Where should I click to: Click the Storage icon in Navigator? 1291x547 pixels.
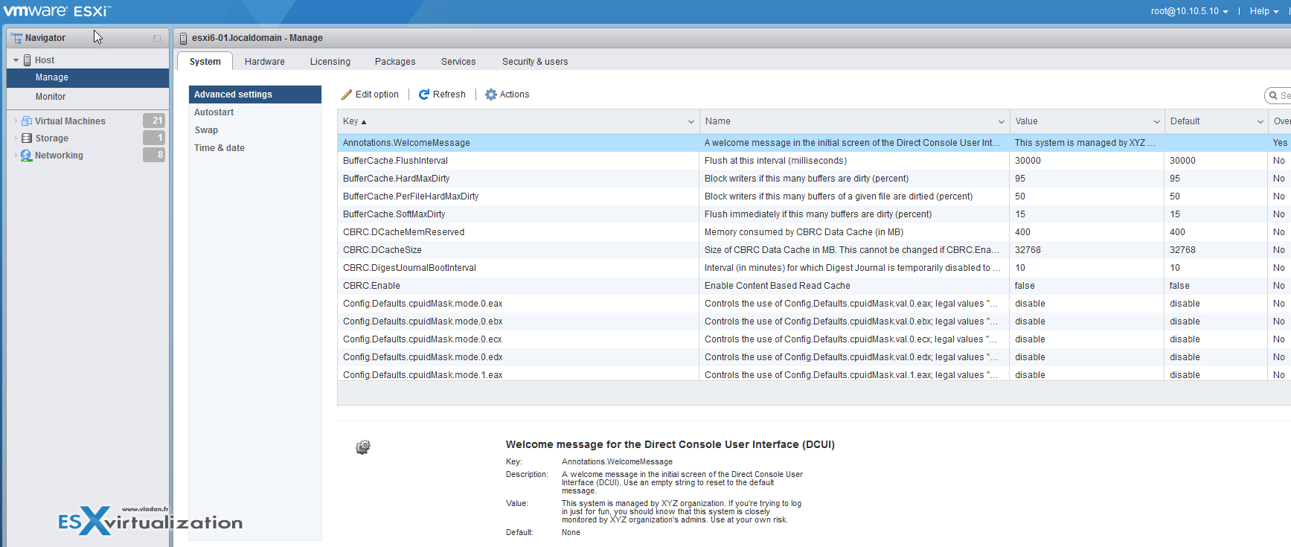coord(27,138)
